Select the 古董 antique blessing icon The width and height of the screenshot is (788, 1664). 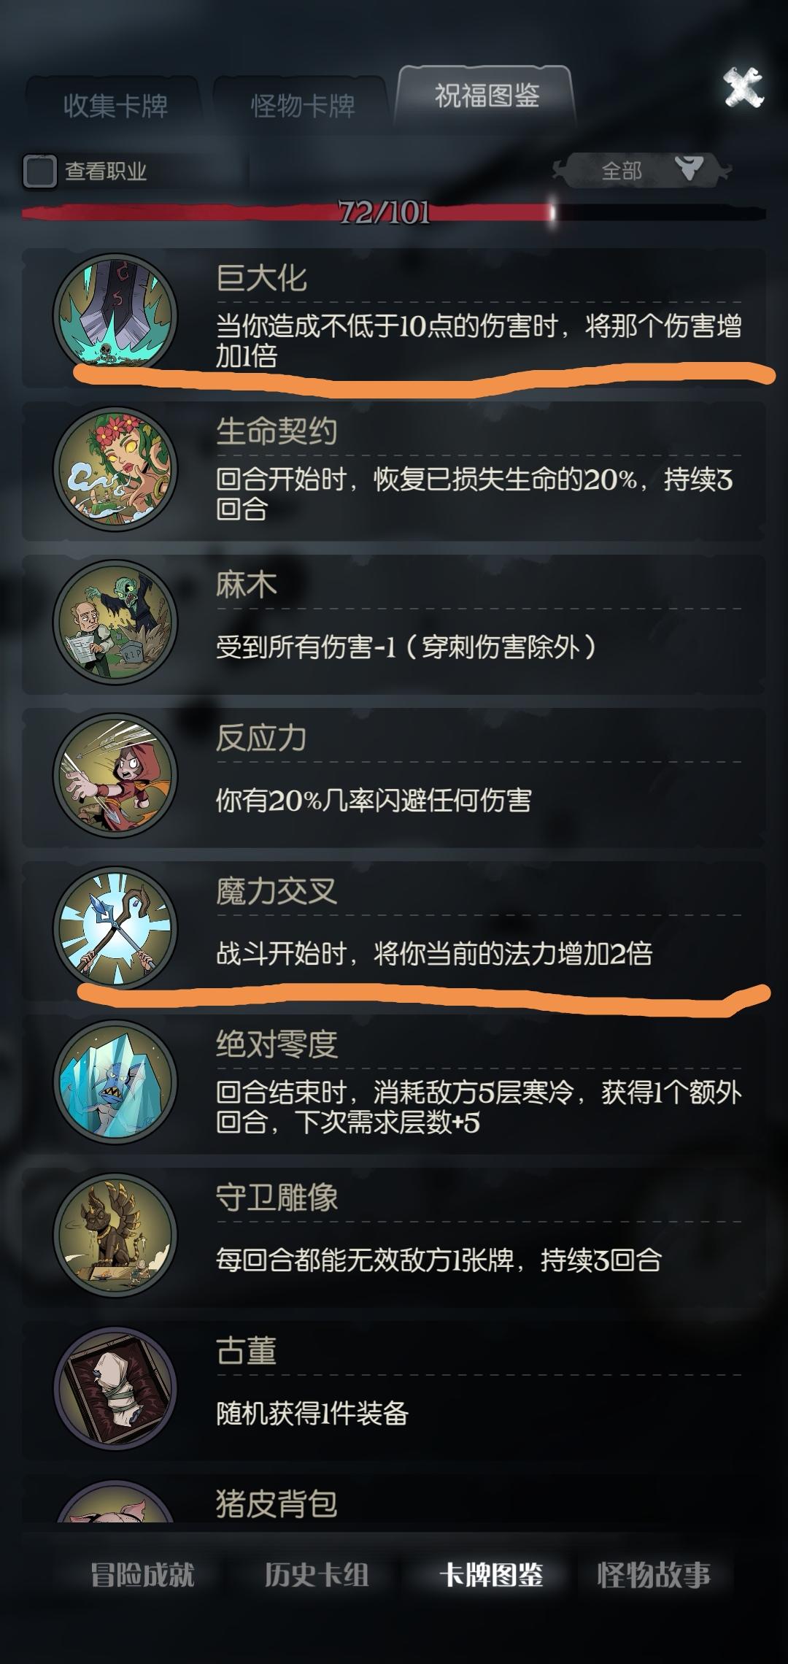coord(115,1388)
